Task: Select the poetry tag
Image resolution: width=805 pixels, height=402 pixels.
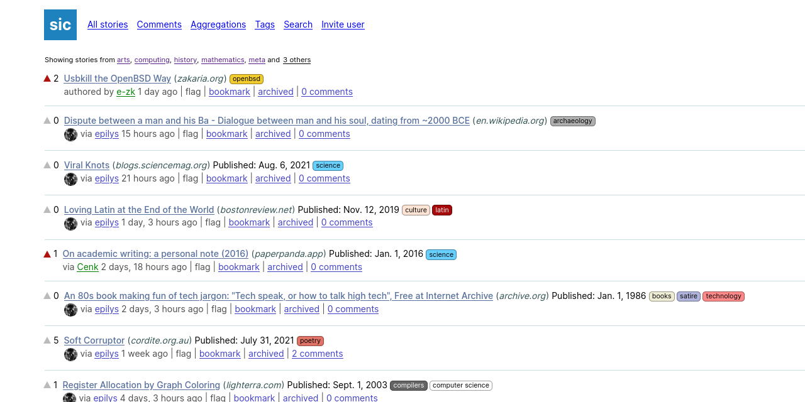Action: (x=310, y=341)
